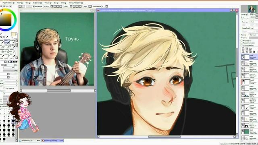Image resolution: width=258 pixels, height=145 pixels.
Task: Open the Холст menu
Action: [20, 3]
